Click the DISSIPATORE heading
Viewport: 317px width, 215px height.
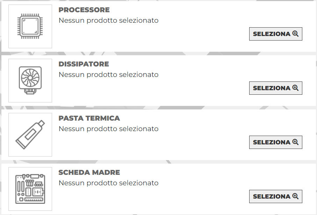point(84,64)
